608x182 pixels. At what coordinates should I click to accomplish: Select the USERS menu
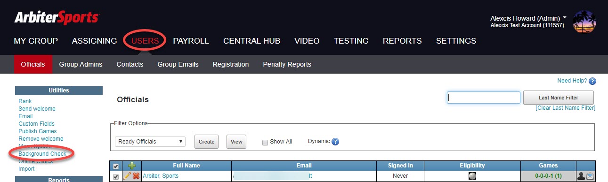pyautogui.click(x=145, y=41)
